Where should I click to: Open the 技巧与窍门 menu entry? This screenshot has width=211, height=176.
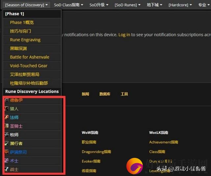tap(32, 31)
